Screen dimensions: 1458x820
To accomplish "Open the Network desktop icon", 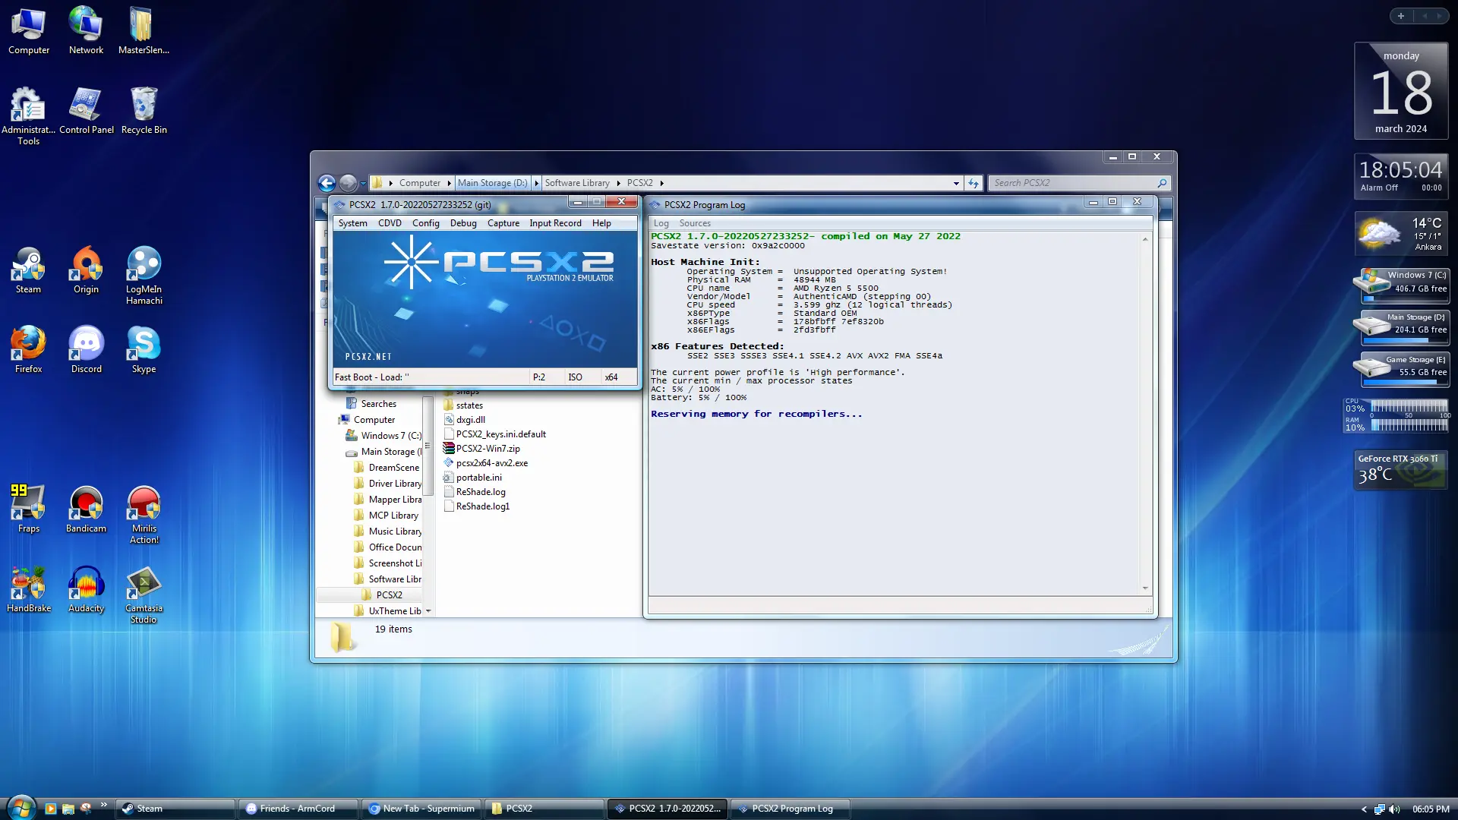I will pyautogui.click(x=86, y=31).
